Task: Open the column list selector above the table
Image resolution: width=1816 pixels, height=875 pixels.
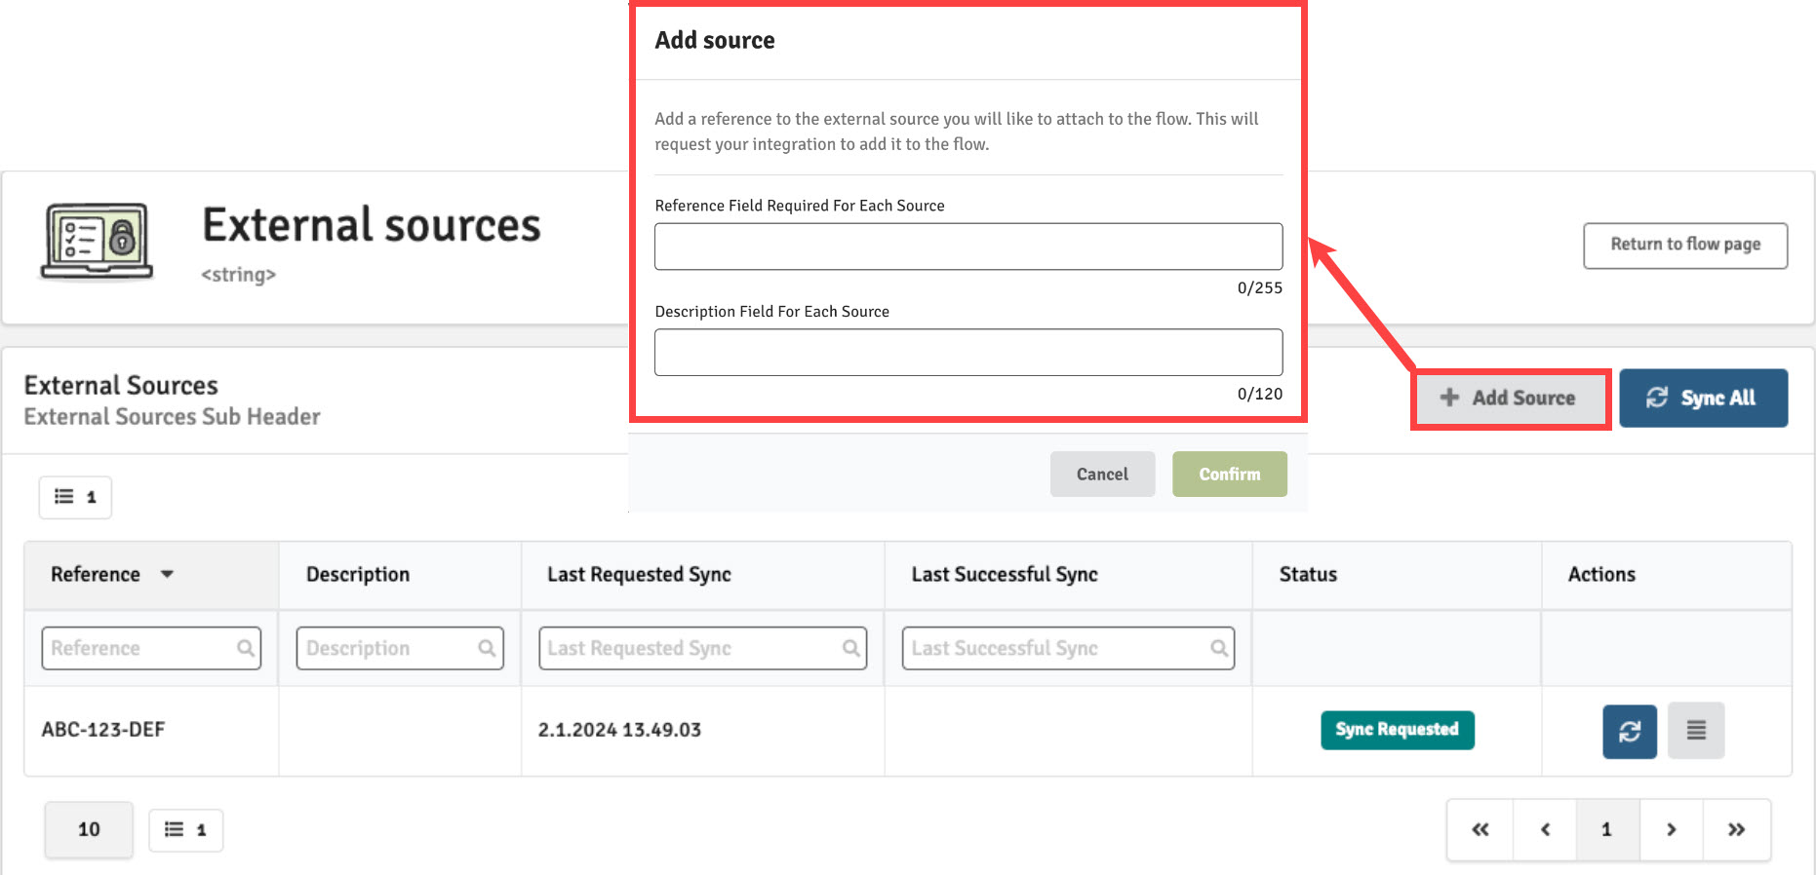Action: click(x=75, y=497)
